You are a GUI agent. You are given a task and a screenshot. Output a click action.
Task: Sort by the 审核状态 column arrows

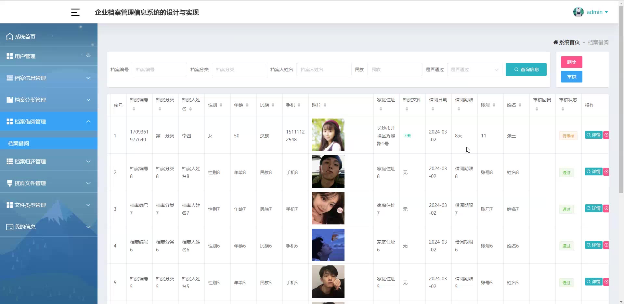pyautogui.click(x=563, y=109)
